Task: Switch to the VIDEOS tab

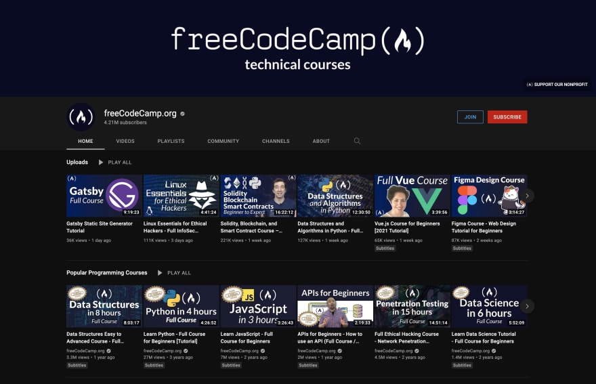Action: coord(125,141)
